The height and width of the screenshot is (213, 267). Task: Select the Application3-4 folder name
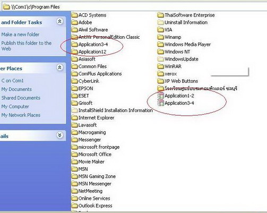click(x=93, y=44)
